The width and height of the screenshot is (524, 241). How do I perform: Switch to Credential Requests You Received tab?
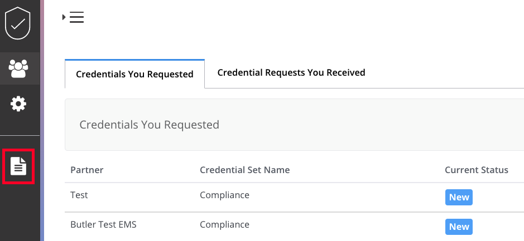pyautogui.click(x=291, y=72)
